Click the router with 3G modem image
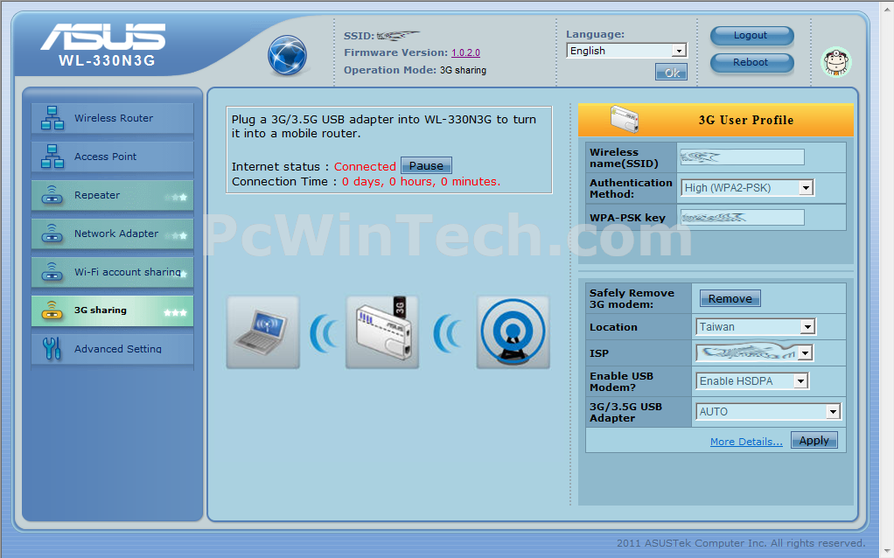The height and width of the screenshot is (558, 894). [x=382, y=332]
